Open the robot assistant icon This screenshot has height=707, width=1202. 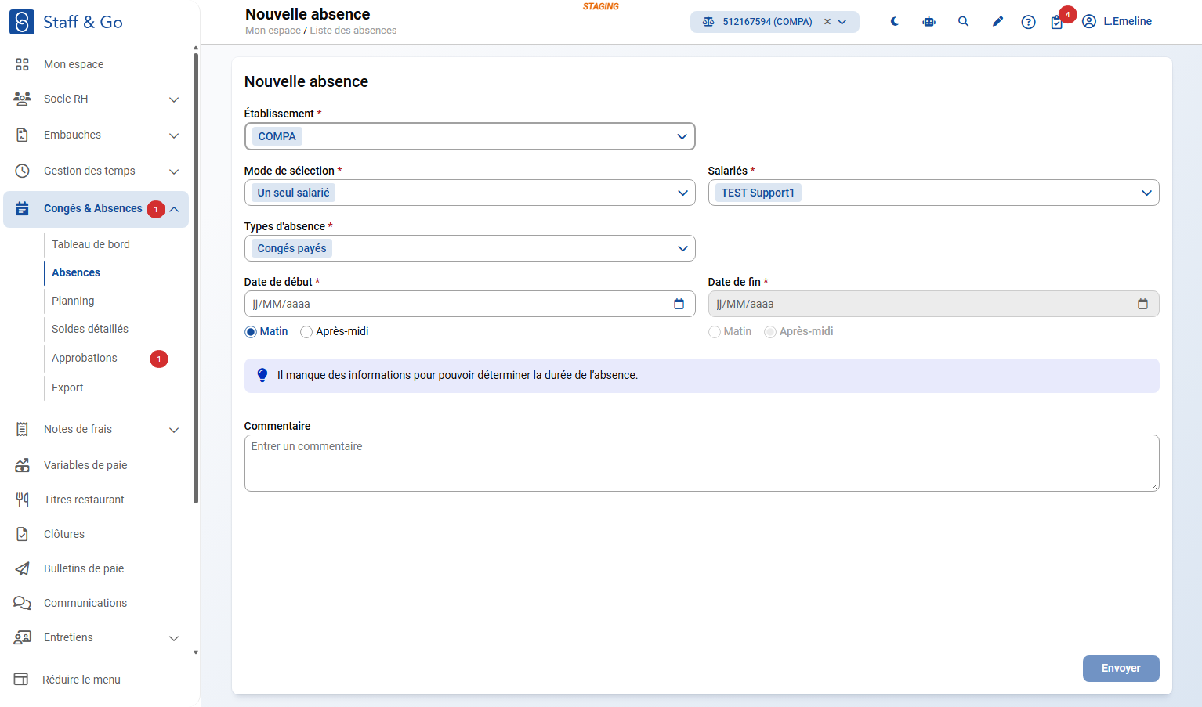(929, 22)
